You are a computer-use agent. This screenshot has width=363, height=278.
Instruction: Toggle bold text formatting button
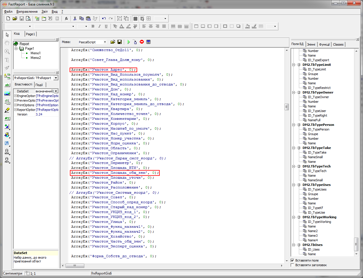tap(93, 26)
